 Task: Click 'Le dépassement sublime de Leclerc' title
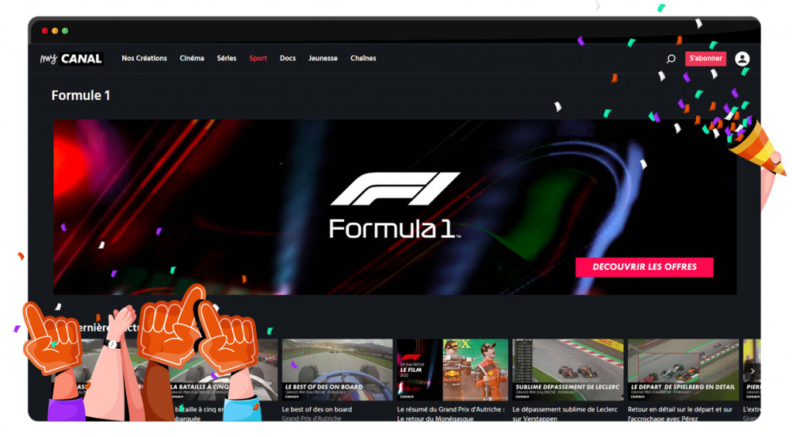point(565,414)
